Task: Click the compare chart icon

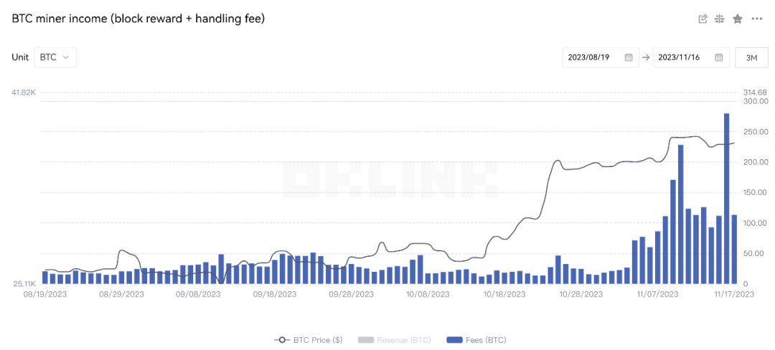Action: 719,19
